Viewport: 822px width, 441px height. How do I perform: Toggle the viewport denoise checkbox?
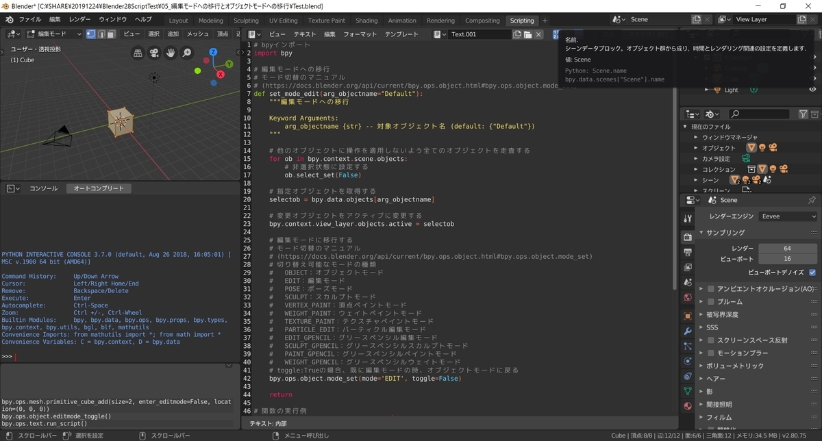coord(812,272)
